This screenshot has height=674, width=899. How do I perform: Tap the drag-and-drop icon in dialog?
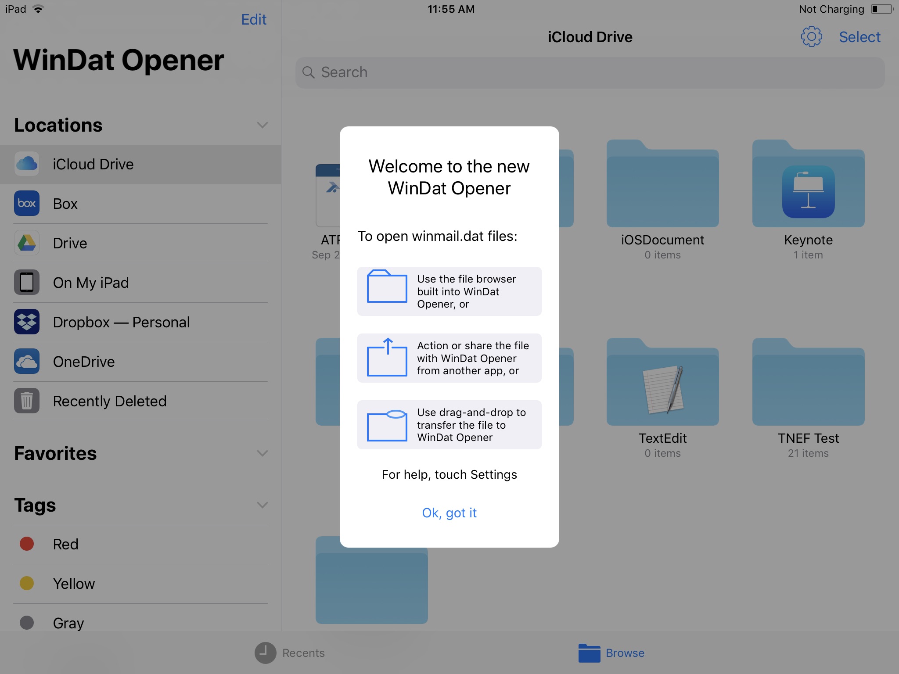(387, 425)
